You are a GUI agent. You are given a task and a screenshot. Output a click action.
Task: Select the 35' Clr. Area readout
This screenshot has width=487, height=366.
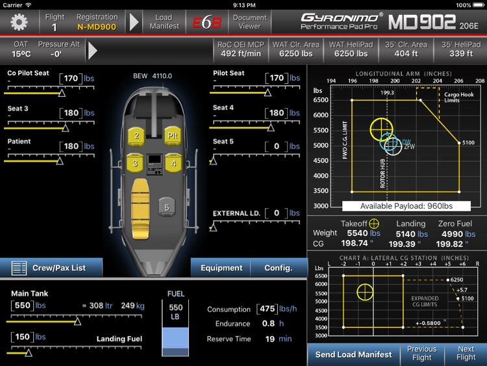pos(406,49)
